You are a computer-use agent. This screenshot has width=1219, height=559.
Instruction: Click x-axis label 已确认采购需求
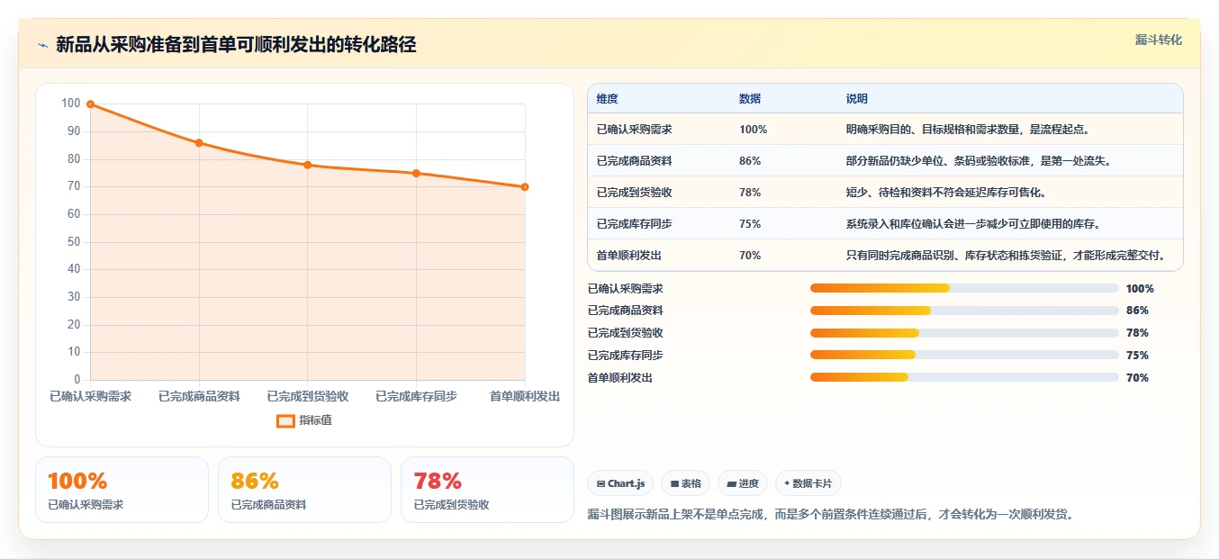click(x=90, y=396)
